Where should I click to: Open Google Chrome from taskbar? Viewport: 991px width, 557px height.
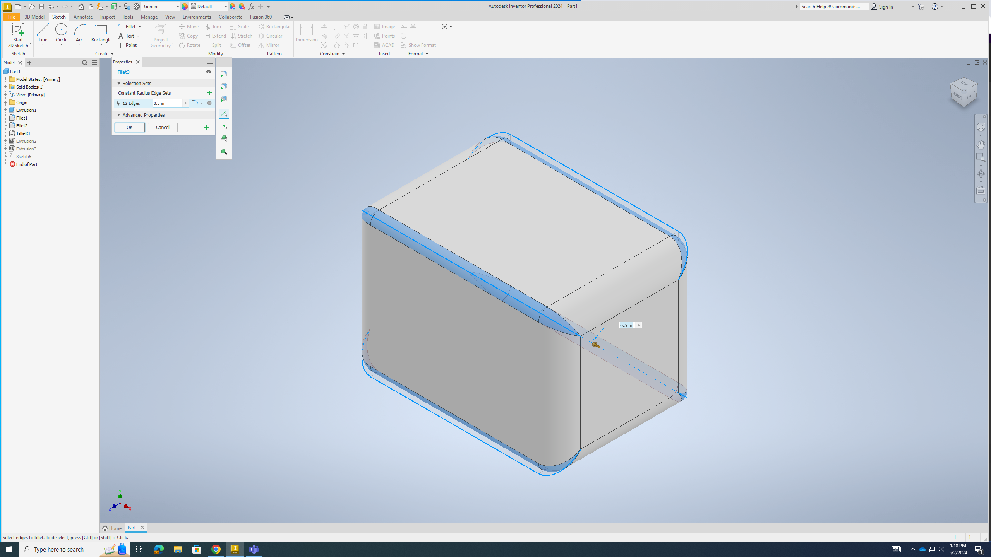(x=216, y=549)
